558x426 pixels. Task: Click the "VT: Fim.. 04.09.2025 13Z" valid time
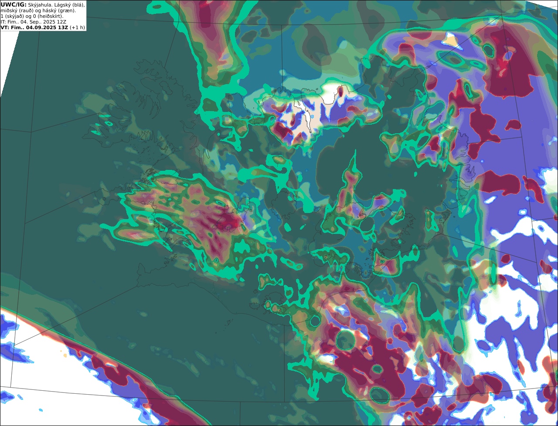pos(34,27)
